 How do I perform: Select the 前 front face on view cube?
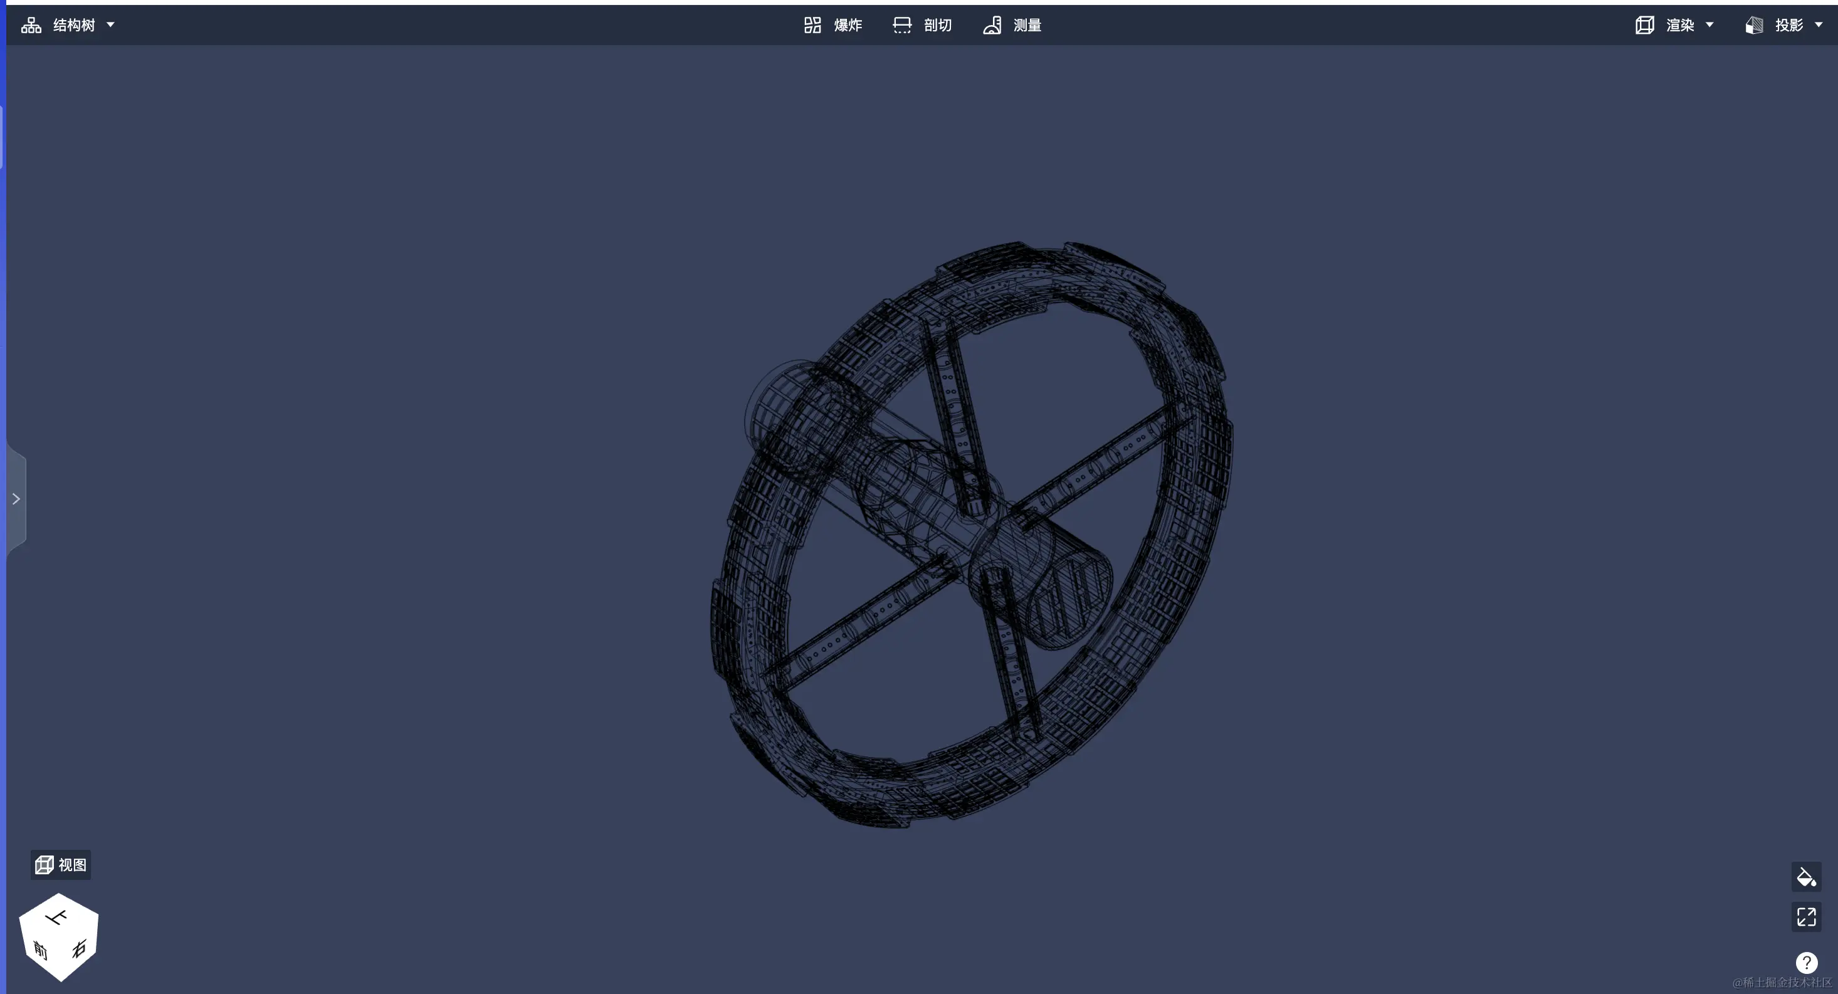(41, 950)
